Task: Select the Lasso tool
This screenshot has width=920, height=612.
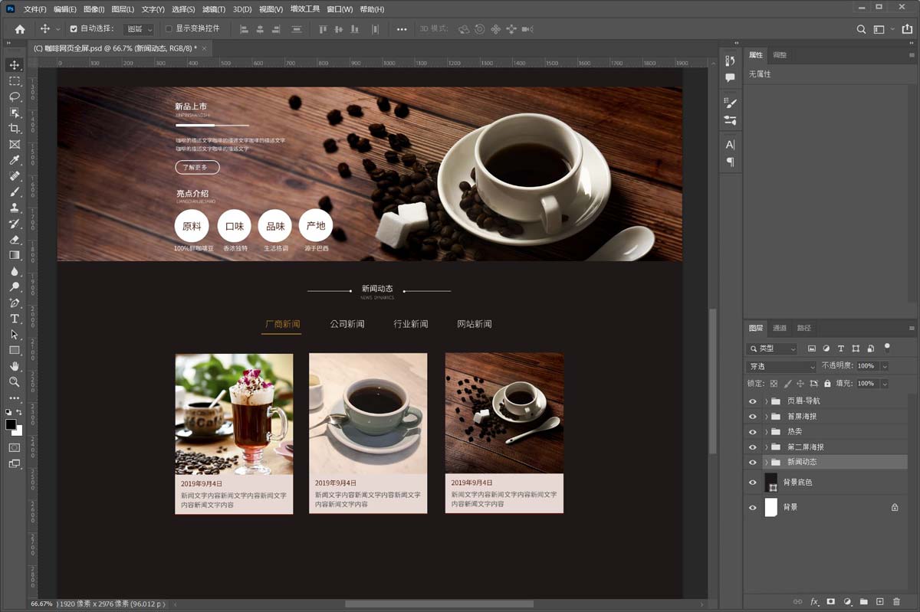Action: tap(14, 97)
